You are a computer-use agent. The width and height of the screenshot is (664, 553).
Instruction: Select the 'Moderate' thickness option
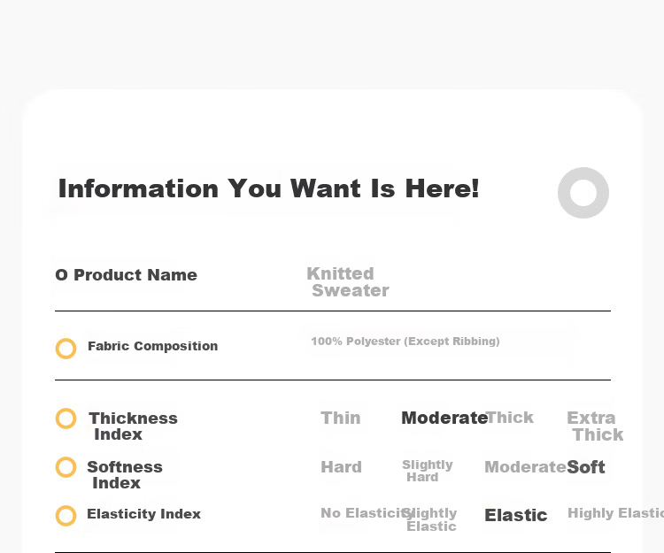pyautogui.click(x=444, y=418)
